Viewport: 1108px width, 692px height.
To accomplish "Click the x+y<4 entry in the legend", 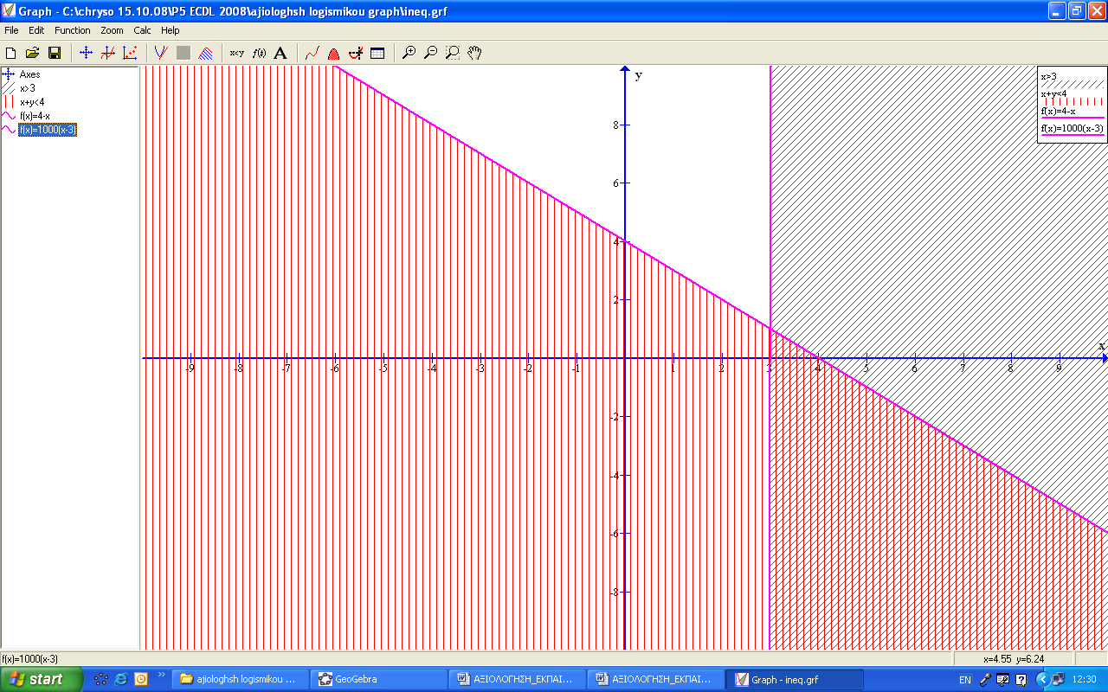I will 1073,97.
